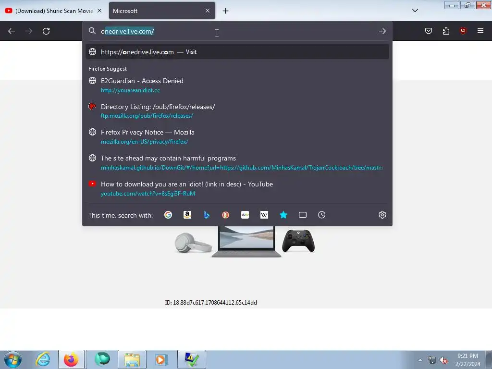Image resolution: width=492 pixels, height=369 pixels.
Task: Open Windows Media Player from taskbar
Action: [x=162, y=359]
